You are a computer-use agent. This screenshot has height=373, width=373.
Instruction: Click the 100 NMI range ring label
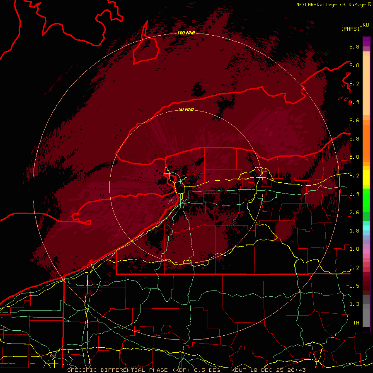[x=186, y=33]
